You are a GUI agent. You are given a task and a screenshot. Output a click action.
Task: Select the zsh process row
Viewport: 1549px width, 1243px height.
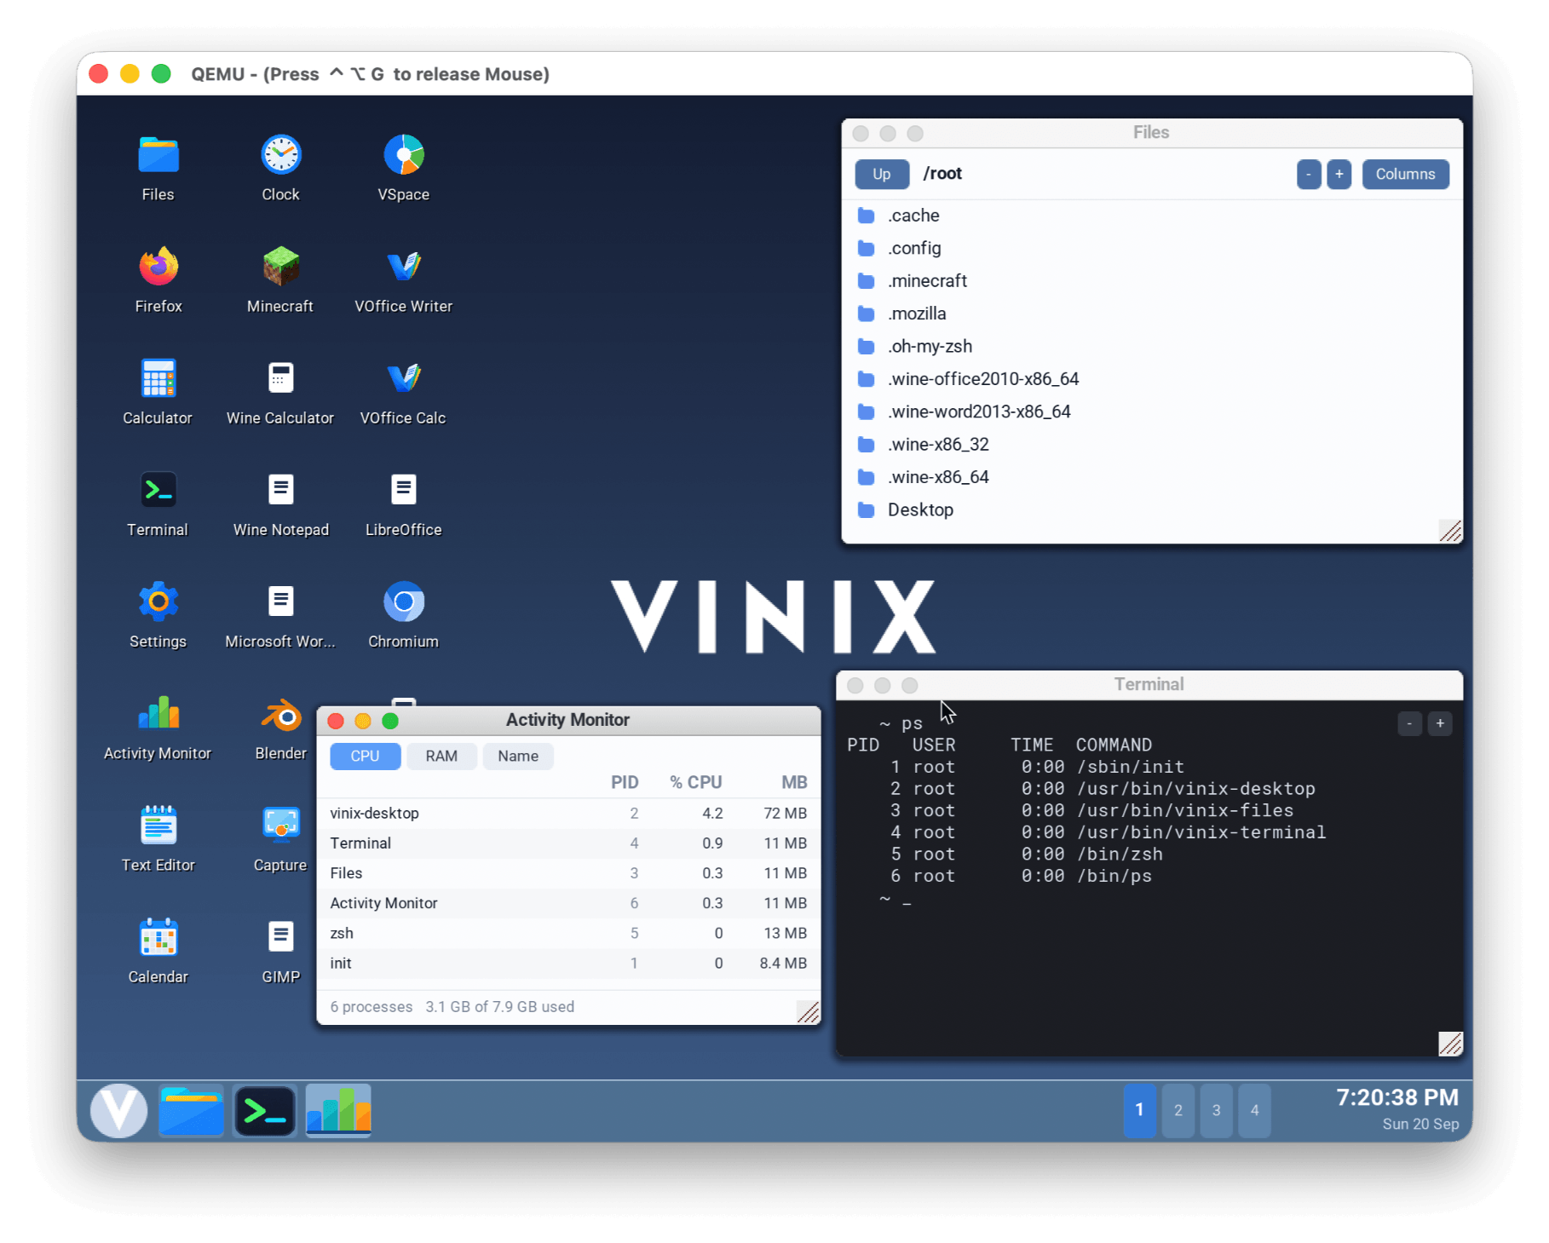coord(568,934)
